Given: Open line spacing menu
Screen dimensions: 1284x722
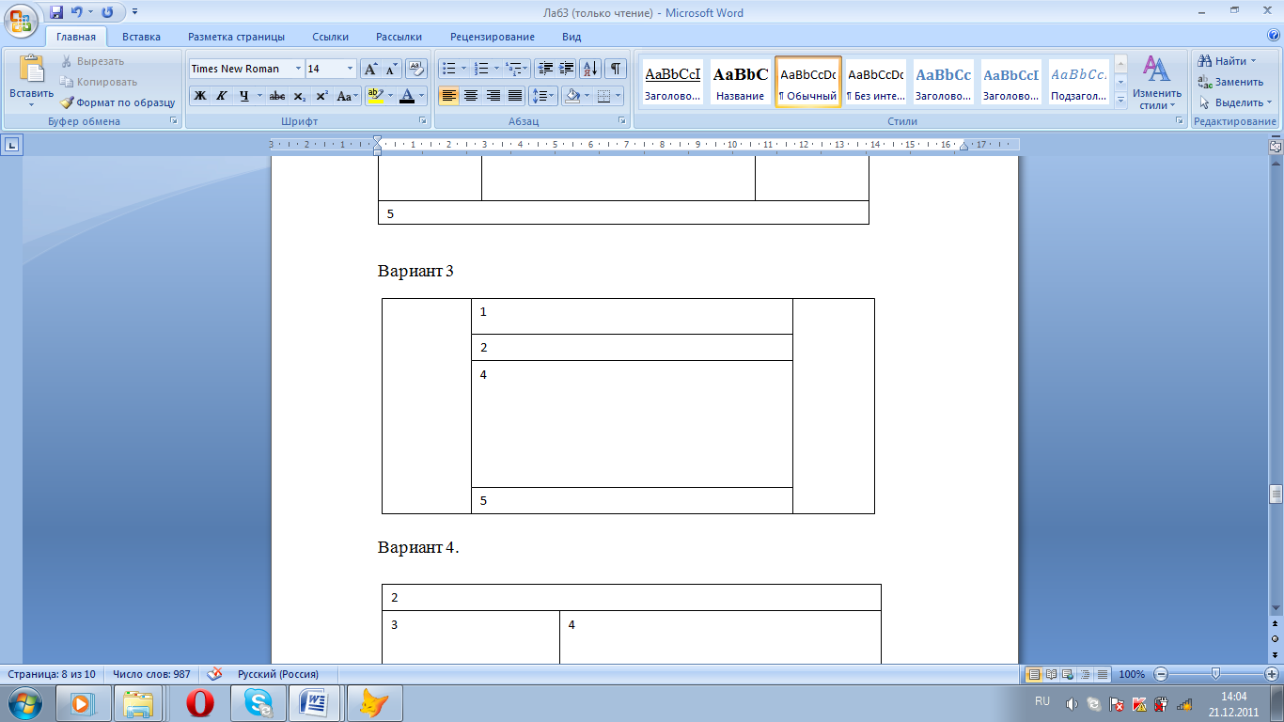Looking at the screenshot, I should pyautogui.click(x=543, y=96).
